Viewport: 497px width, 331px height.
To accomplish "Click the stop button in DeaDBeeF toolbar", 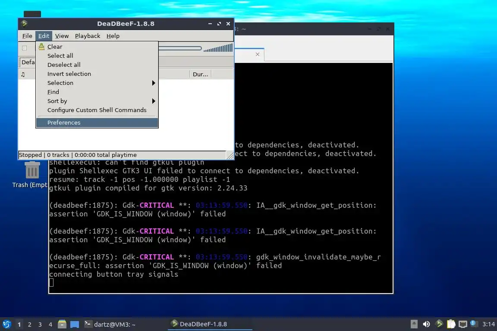I will pos(25,48).
